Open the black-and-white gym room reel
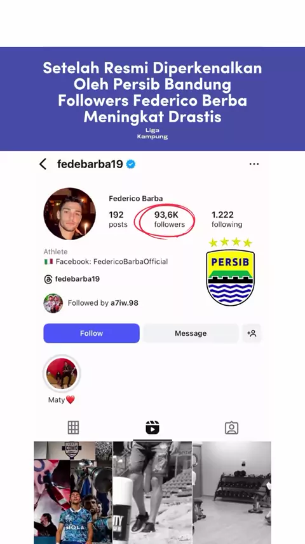The width and height of the screenshot is (305, 544). pos(232,492)
